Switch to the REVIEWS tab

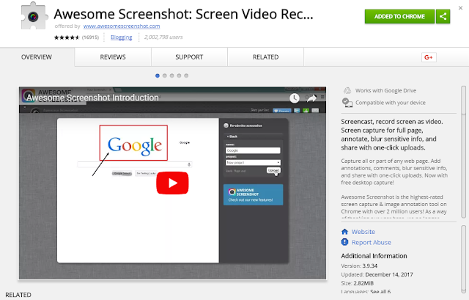coord(113,57)
